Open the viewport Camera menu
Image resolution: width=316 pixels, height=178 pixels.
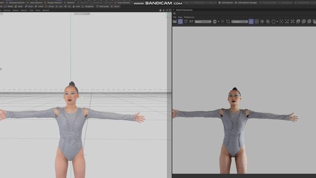click(x=7, y=10)
